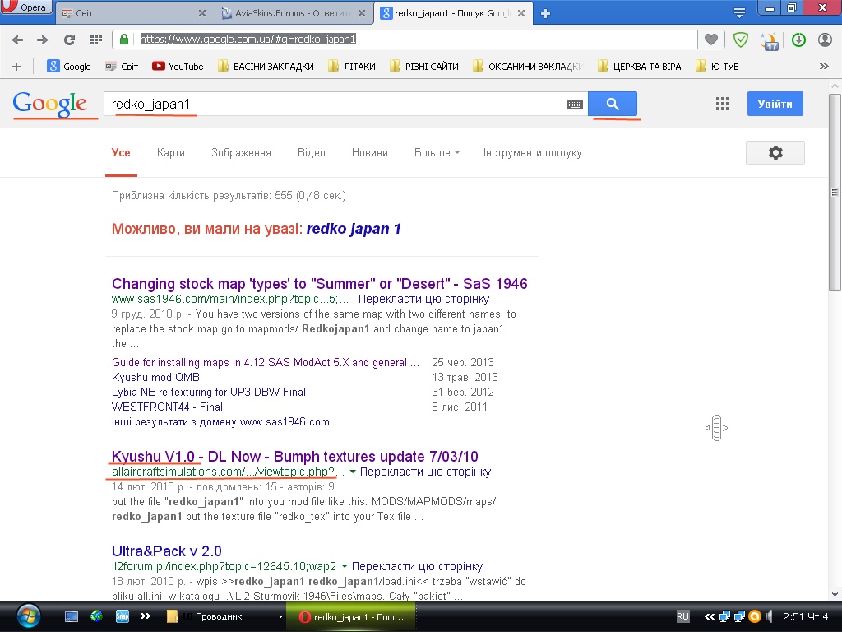Close the Світ tab
The image size is (842, 632).
202,13
